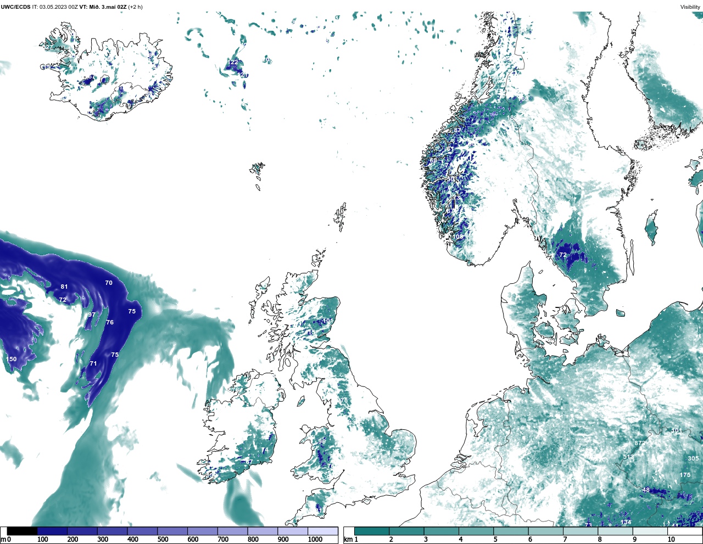Click the "VT: Mið. 3.maí 02Z" valid time
Screen dimensions: 703x544
[x=103, y=7]
